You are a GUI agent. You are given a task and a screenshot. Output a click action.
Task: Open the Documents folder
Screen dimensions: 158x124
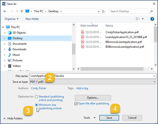pos(20,44)
